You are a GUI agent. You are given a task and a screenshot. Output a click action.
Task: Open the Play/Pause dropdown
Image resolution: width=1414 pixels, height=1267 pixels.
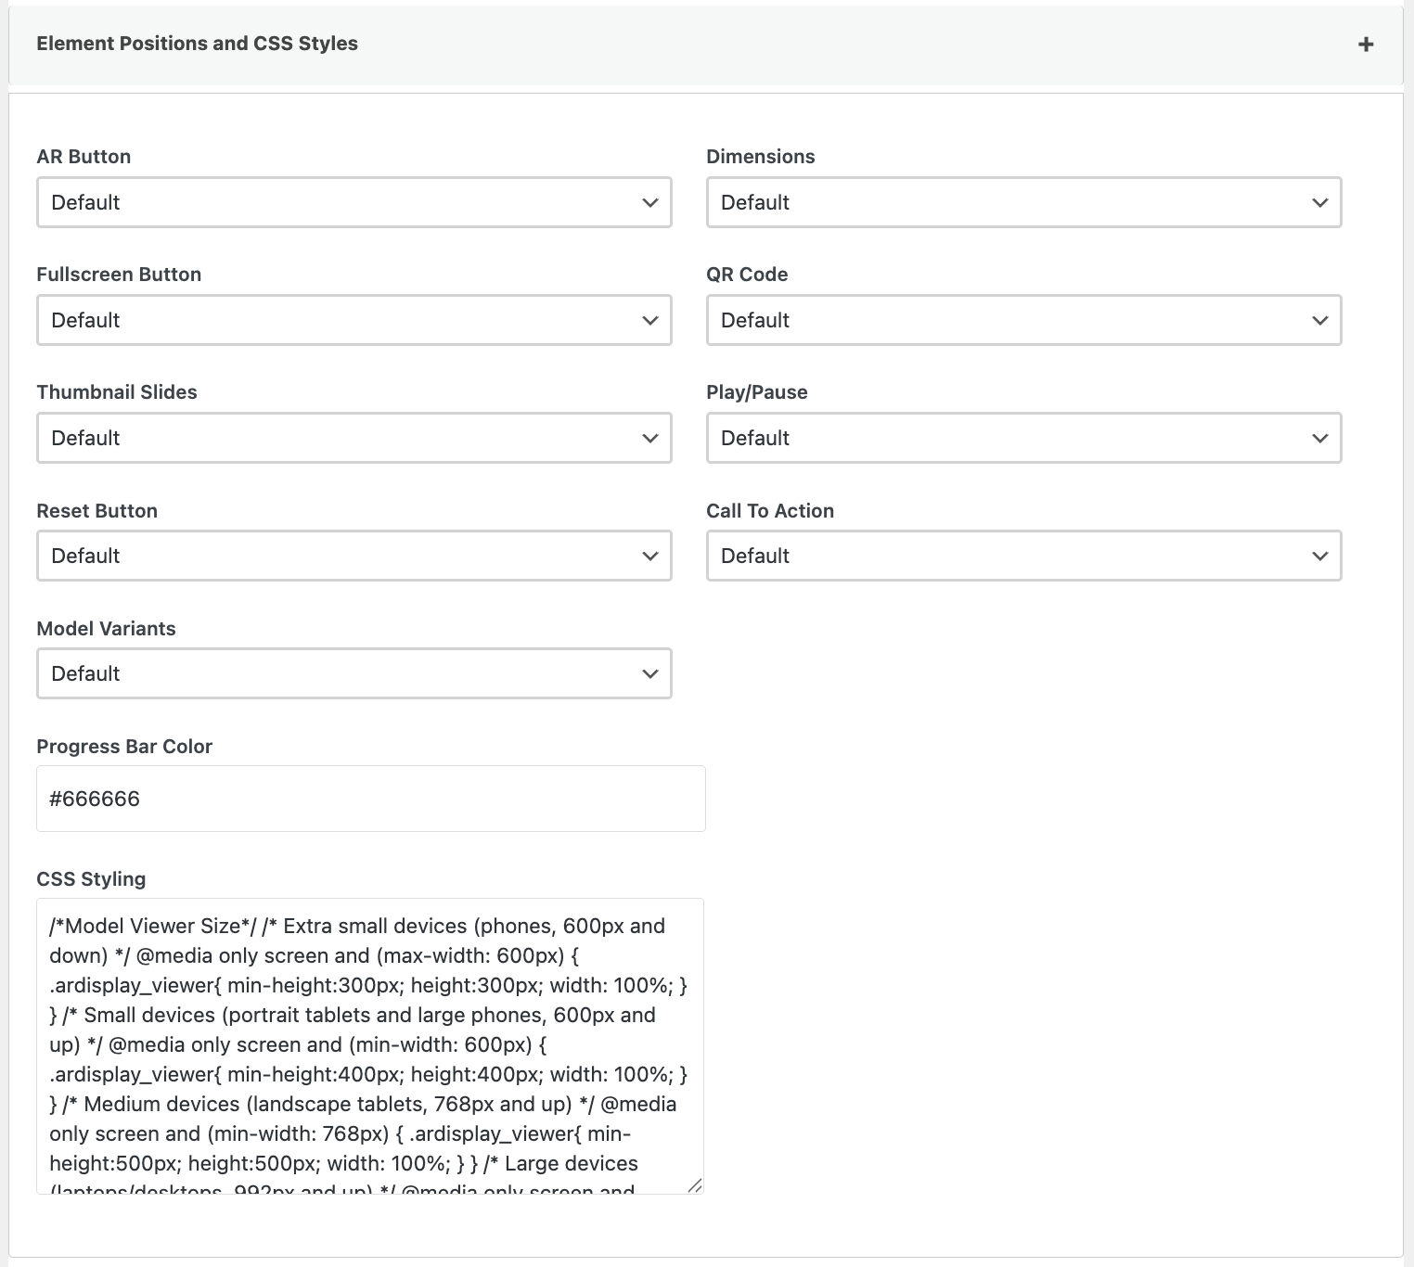(1023, 438)
